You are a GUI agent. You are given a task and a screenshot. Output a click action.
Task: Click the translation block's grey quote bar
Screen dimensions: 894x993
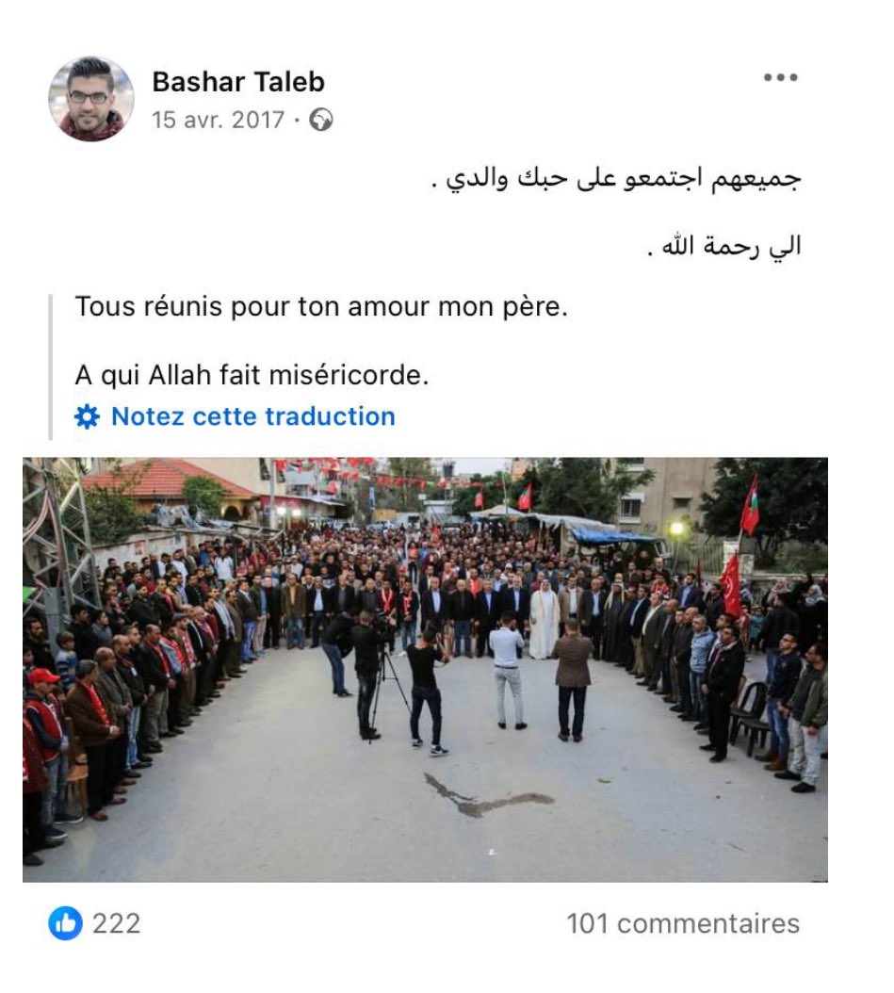pyautogui.click(x=51, y=366)
